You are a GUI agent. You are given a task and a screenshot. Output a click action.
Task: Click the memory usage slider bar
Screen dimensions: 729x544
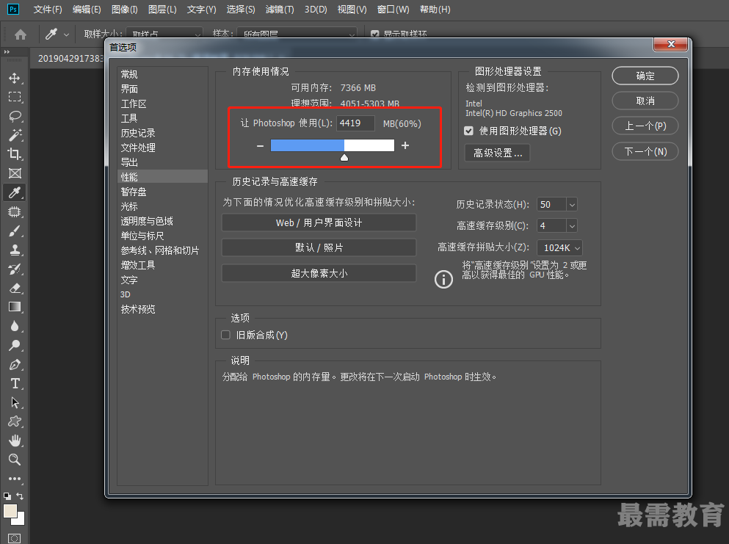(x=333, y=145)
